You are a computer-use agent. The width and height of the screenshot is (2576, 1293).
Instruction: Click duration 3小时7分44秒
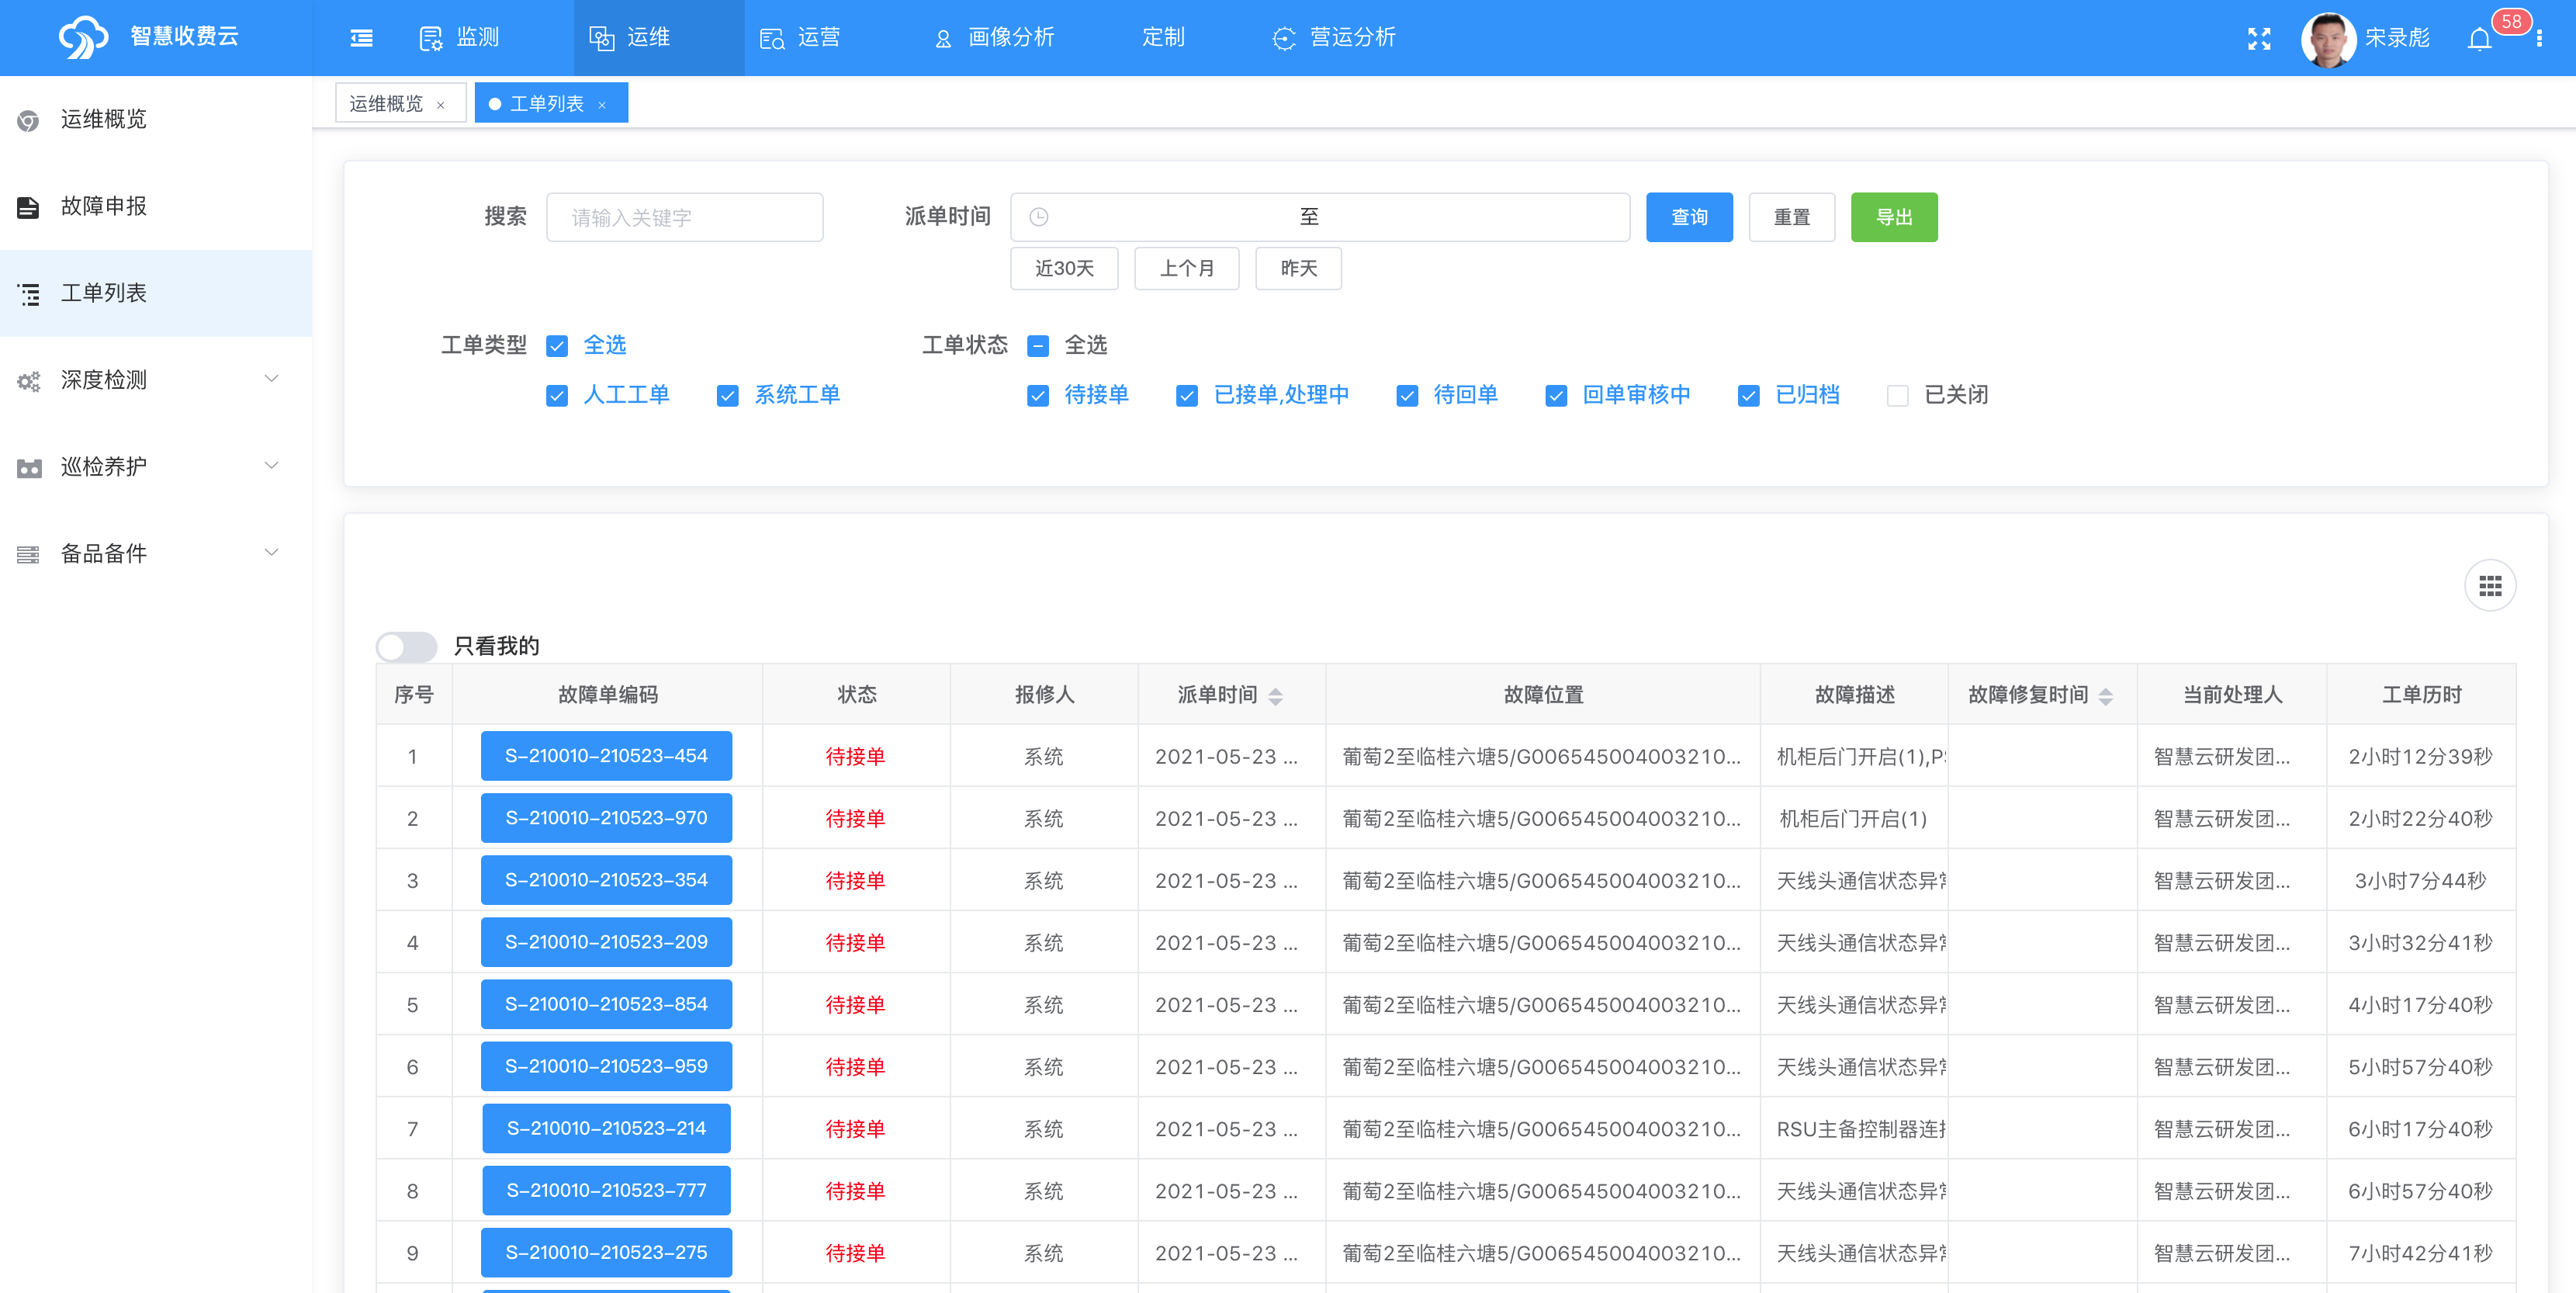pyautogui.click(x=2420, y=881)
